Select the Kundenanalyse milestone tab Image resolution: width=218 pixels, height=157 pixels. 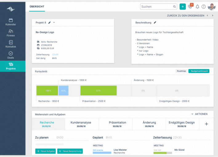point(81,124)
